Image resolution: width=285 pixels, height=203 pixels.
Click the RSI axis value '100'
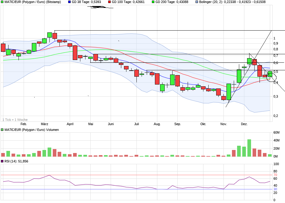[276, 164]
